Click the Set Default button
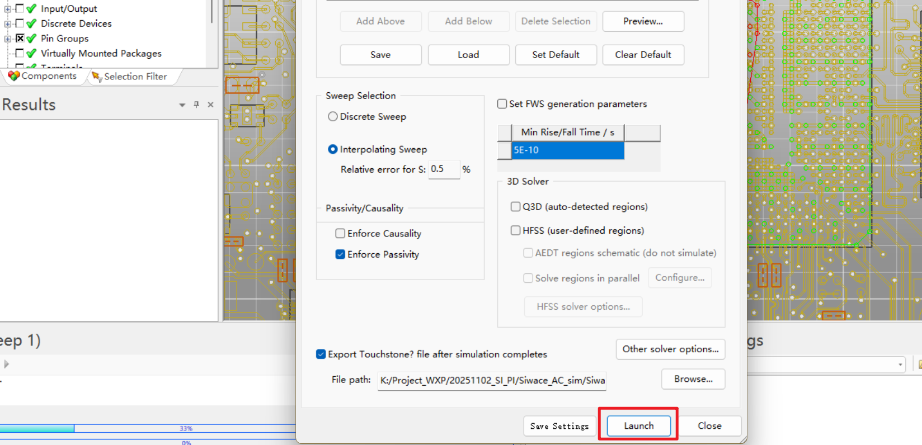The image size is (922, 445). [x=556, y=55]
